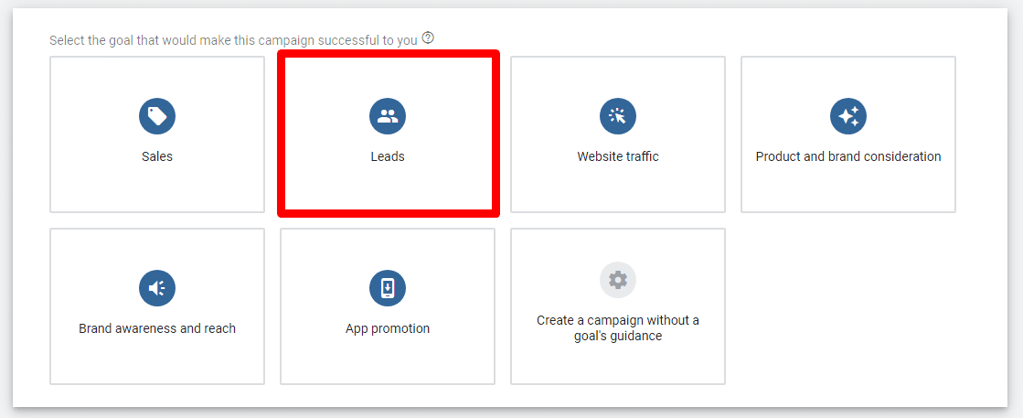Viewport: 1023px width, 418px height.
Task: Choose "Brand awareness and reach" label
Action: coord(157,328)
